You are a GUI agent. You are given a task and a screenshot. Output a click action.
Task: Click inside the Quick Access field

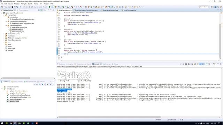tap(204, 7)
